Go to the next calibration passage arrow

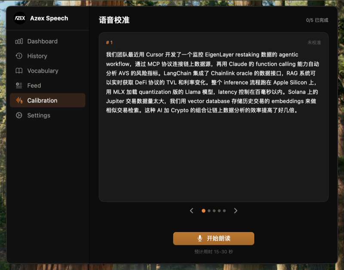coord(236,211)
